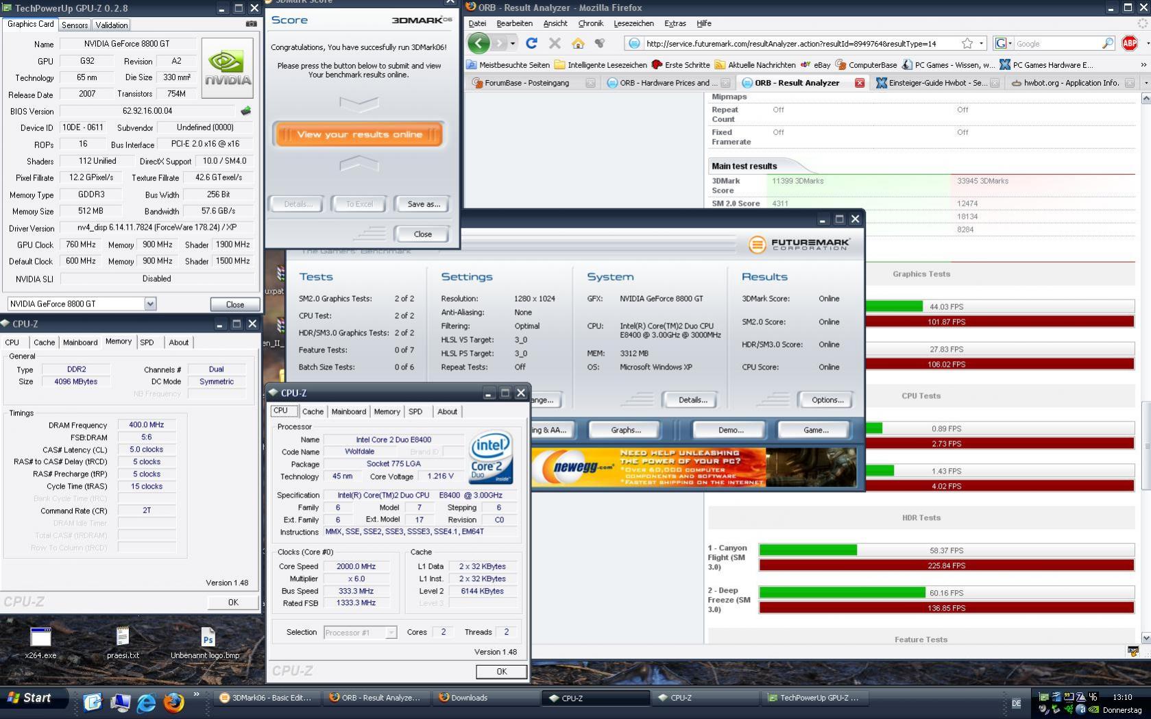Open the Aktuelle Nachrichten feed bookmark
Screen dimensions: 1151x719
point(755,64)
